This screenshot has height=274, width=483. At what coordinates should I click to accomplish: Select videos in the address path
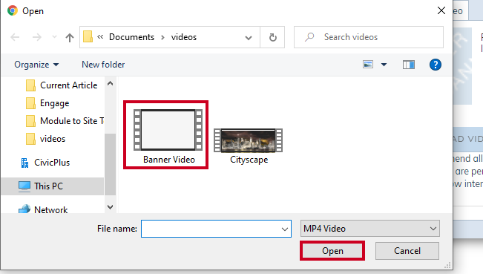pos(184,37)
